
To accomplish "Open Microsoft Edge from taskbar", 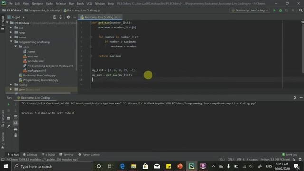I will (x=122, y=166).
